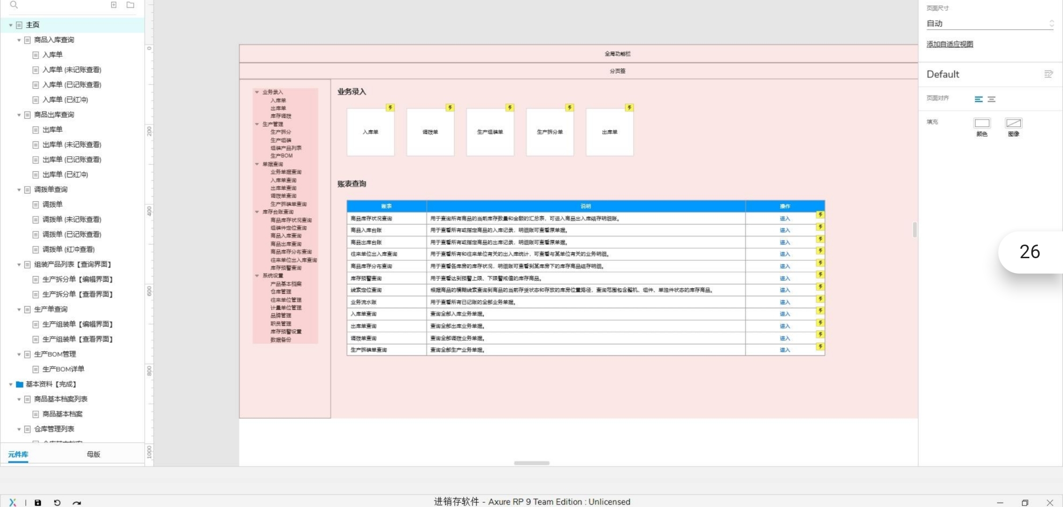Click page icon of 生产BOM详单

36,369
